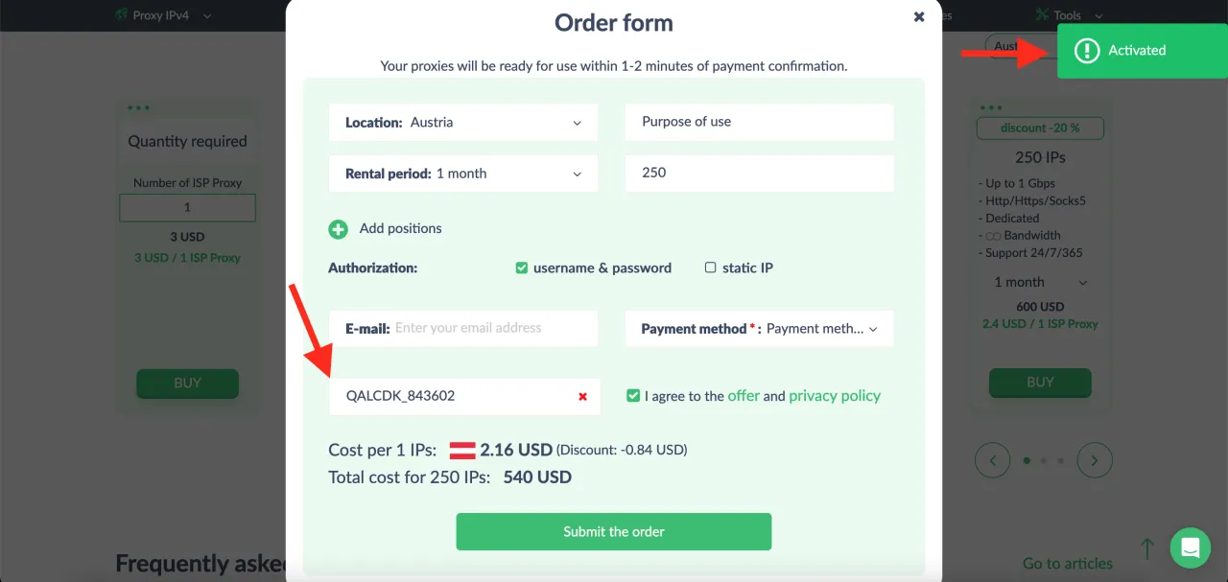The image size is (1228, 582).
Task: Clear the promo code with red X
Action: (x=582, y=397)
